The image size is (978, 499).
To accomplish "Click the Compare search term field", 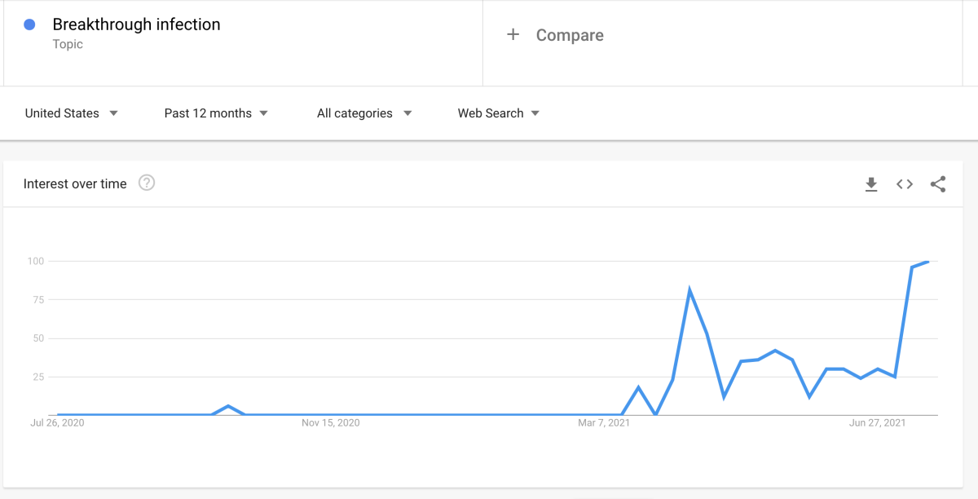I will click(x=722, y=42).
